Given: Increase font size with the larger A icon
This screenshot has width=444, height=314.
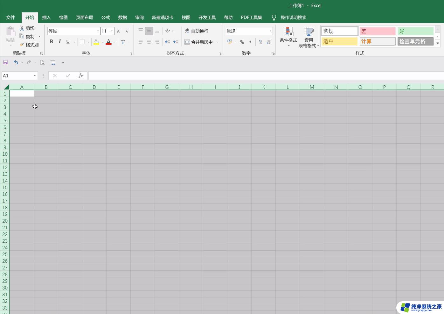Looking at the screenshot, I should [119, 31].
